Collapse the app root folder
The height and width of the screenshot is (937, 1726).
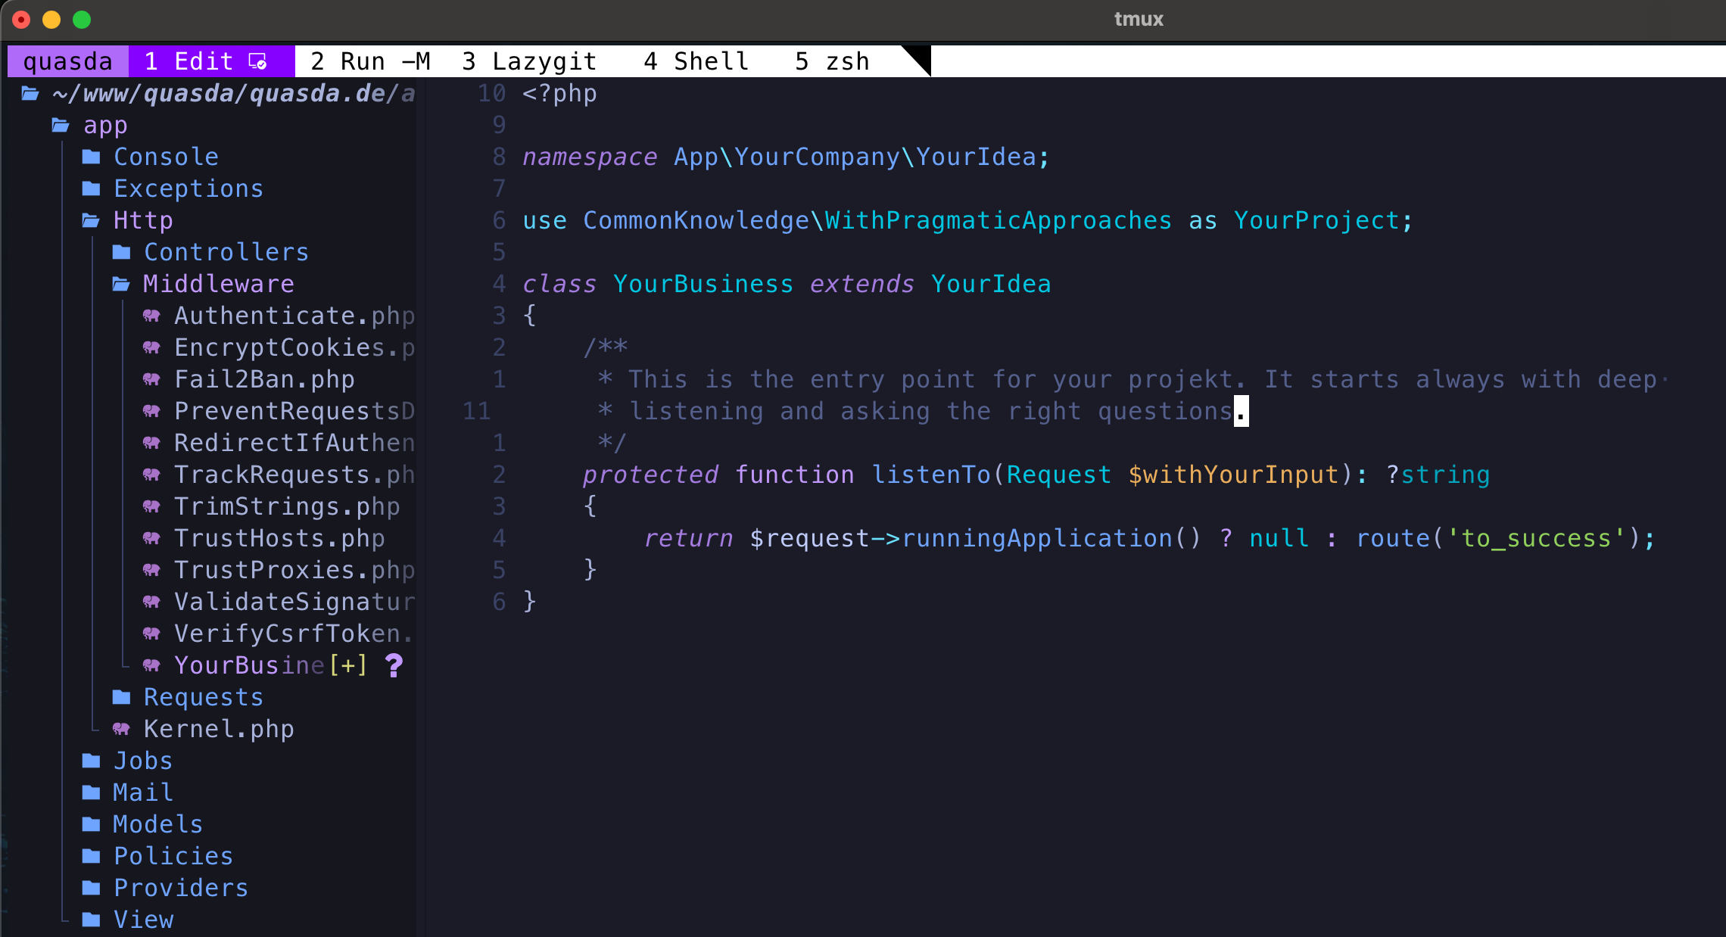pyautogui.click(x=104, y=125)
